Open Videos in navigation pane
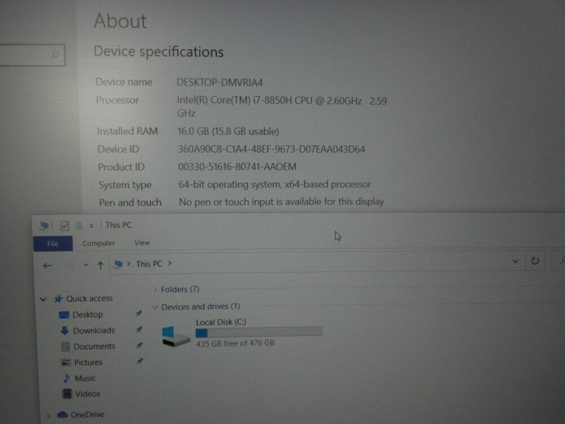 click(88, 393)
